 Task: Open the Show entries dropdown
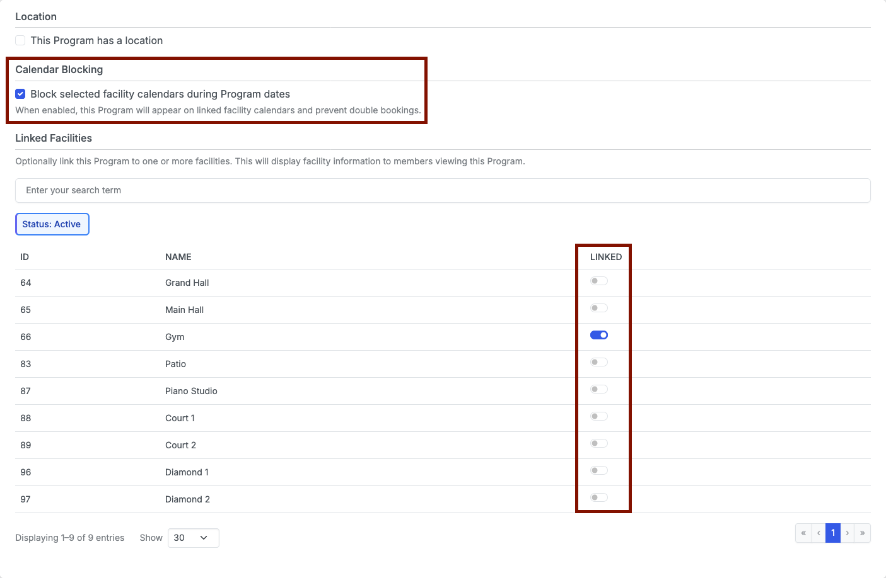[193, 538]
